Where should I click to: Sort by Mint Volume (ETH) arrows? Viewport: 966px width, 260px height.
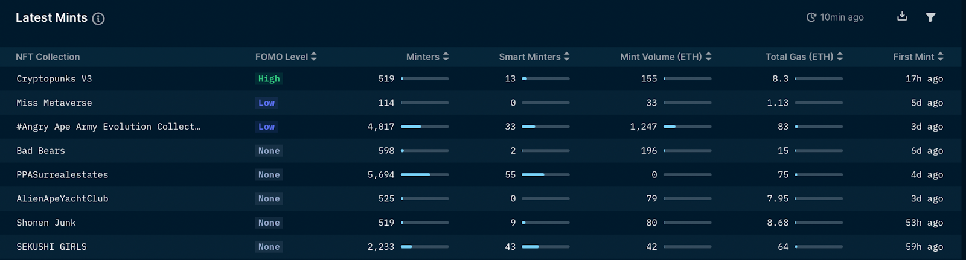coord(708,57)
